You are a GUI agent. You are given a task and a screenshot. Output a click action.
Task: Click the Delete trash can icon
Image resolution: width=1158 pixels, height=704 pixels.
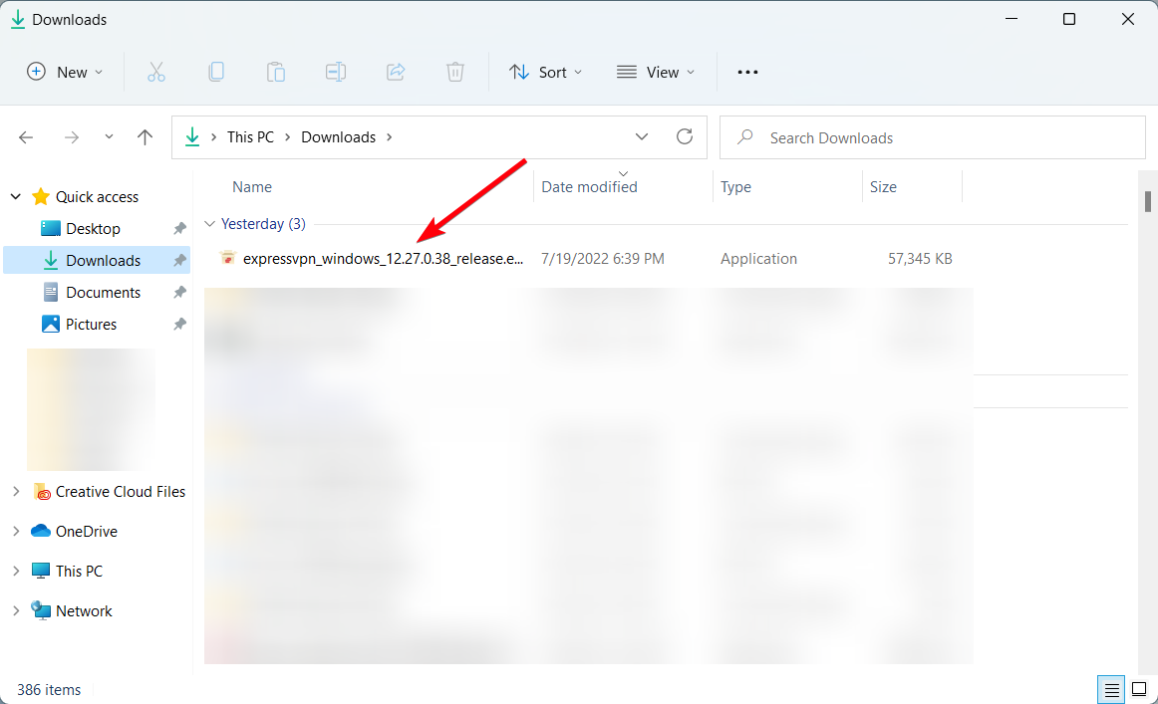pos(454,72)
